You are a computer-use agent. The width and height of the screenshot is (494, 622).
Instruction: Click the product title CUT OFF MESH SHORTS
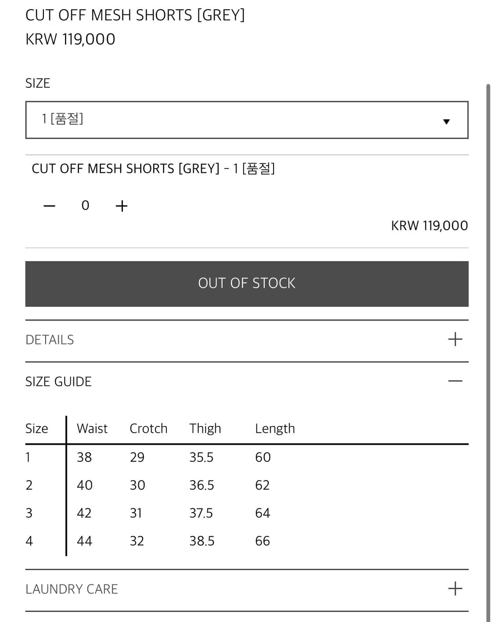click(135, 15)
